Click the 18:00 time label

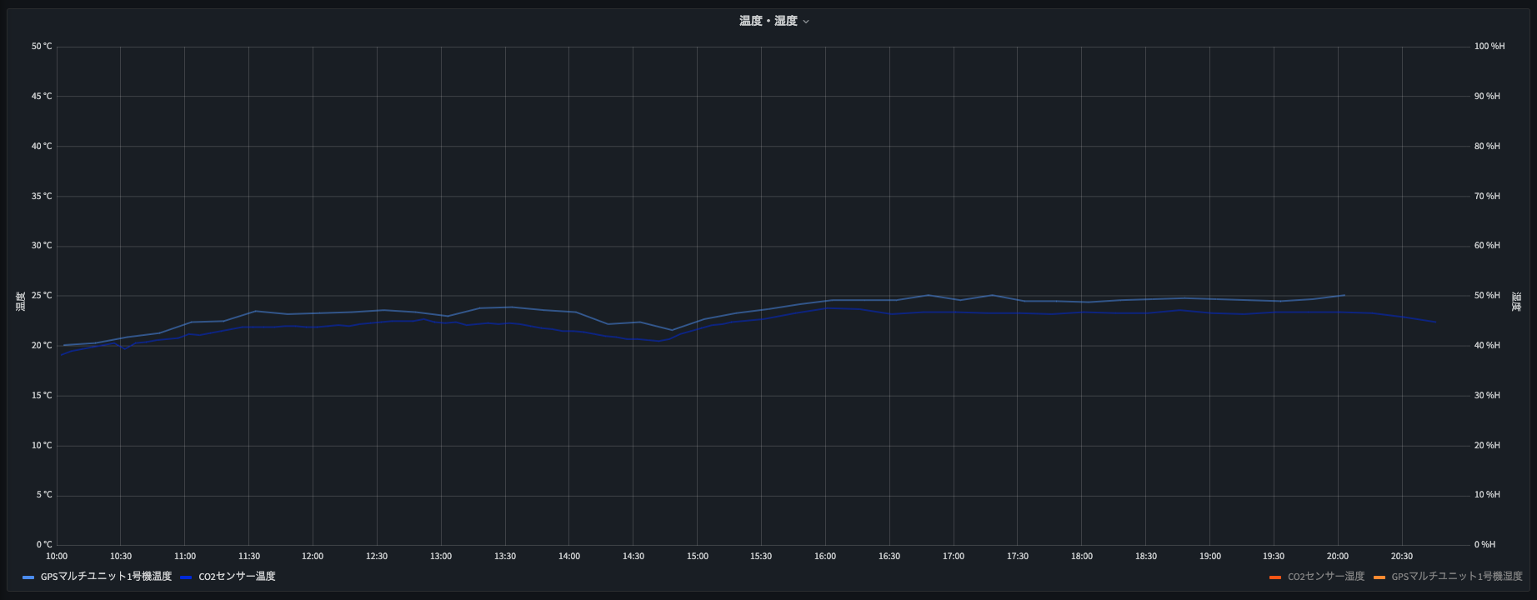[x=1082, y=557]
